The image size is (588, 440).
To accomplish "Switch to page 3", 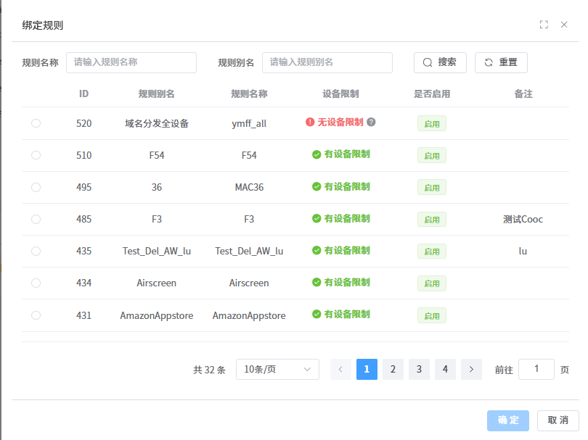I will 419,369.
